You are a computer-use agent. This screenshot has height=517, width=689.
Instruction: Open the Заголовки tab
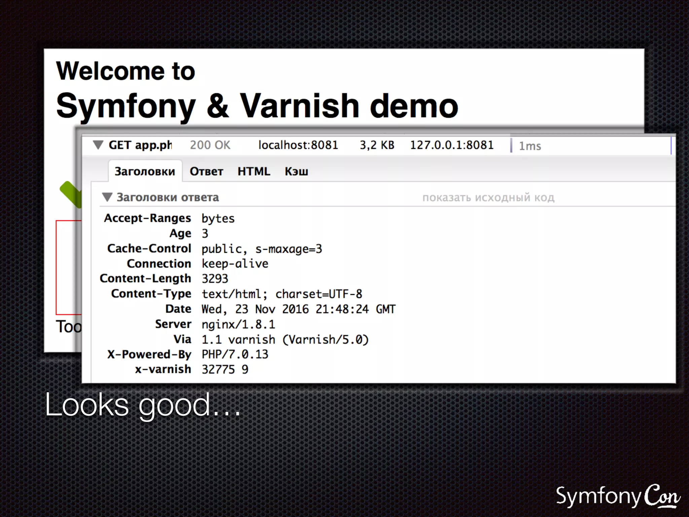[x=145, y=171]
